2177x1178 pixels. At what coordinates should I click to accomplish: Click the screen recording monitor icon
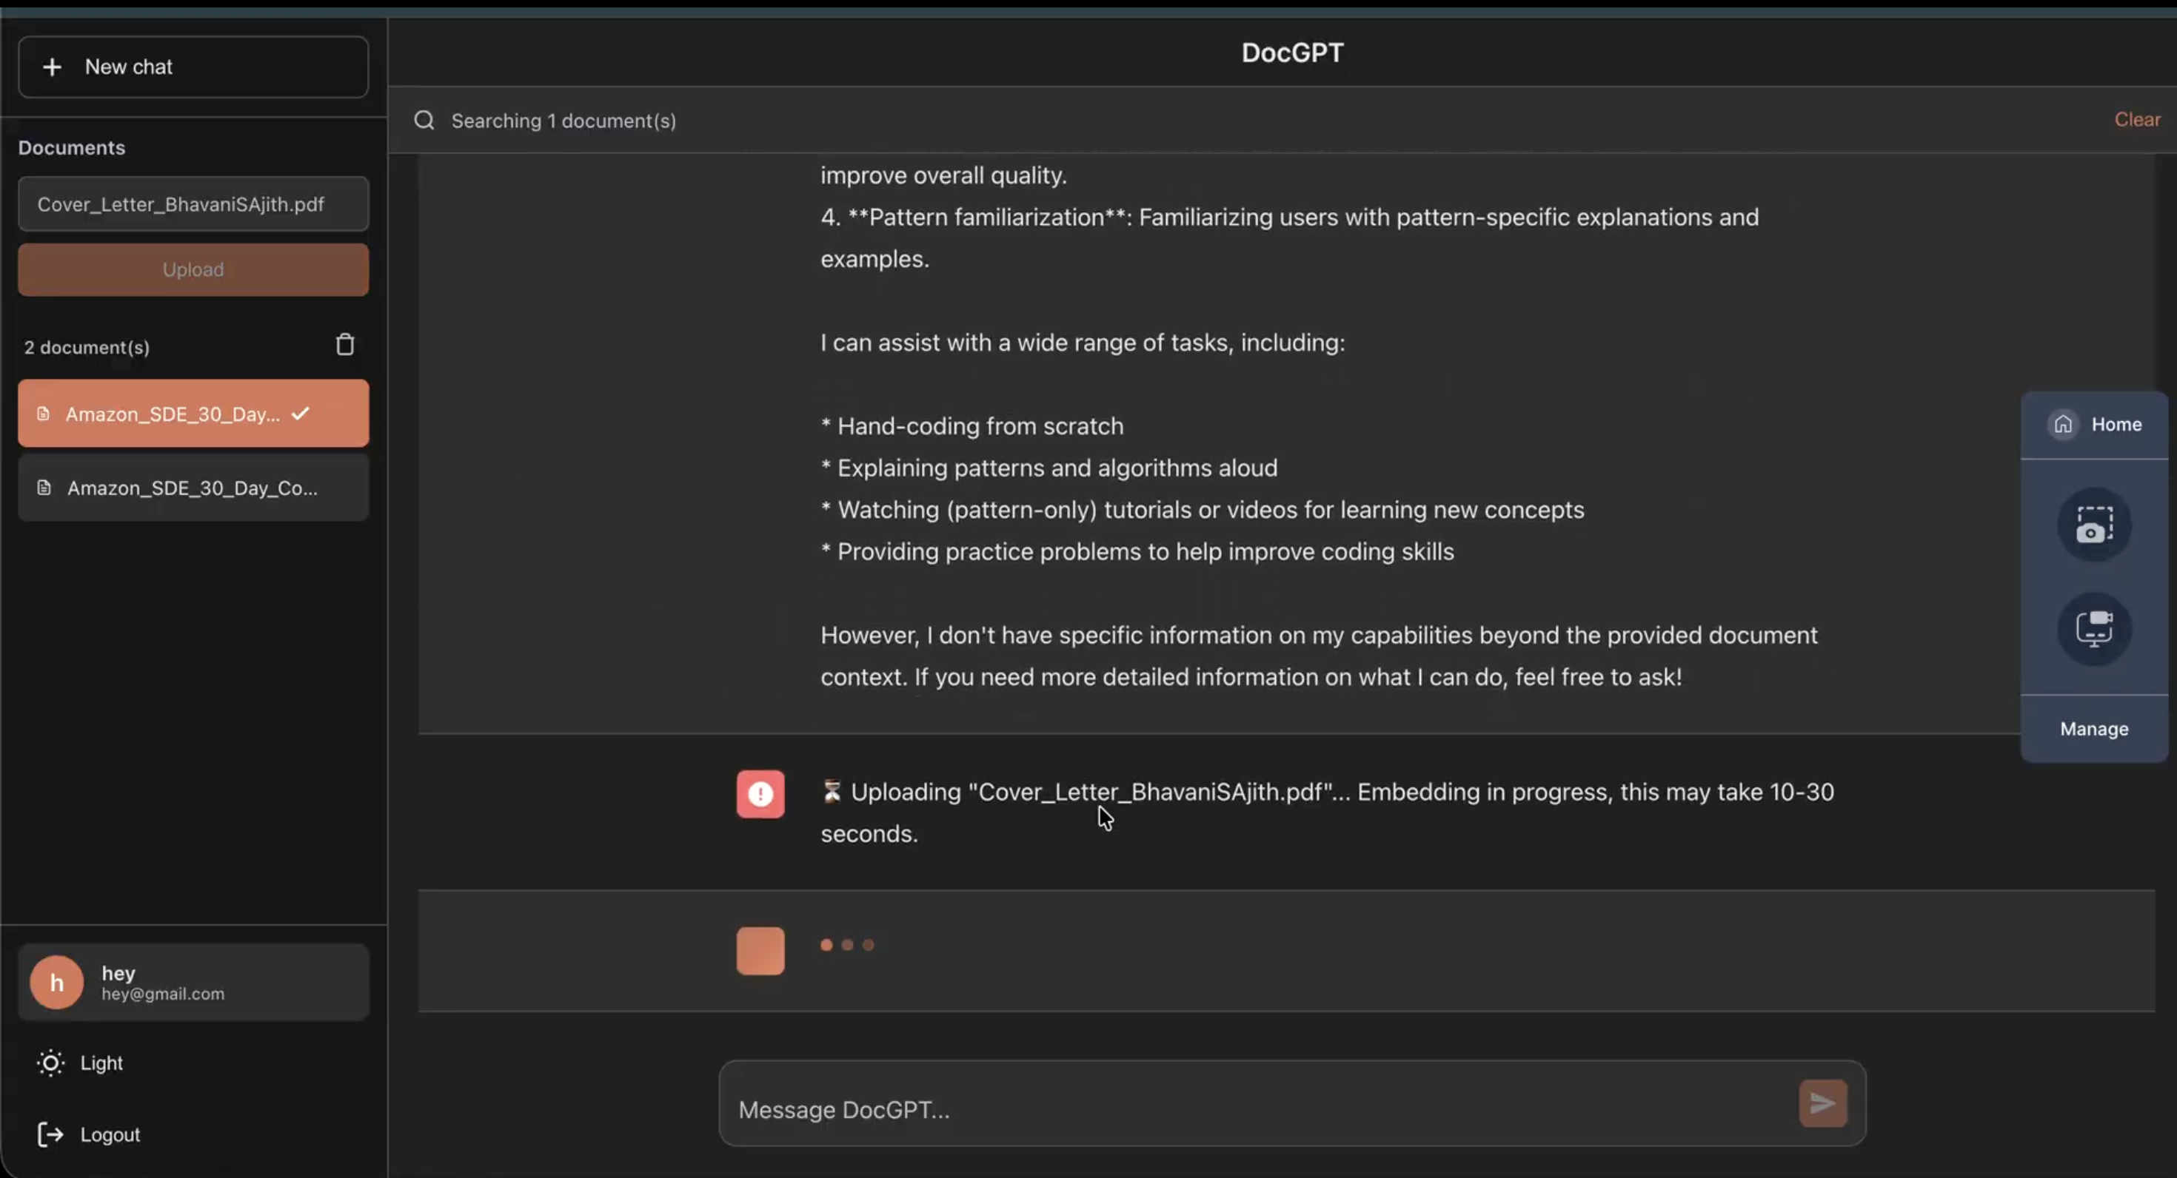pos(2094,629)
